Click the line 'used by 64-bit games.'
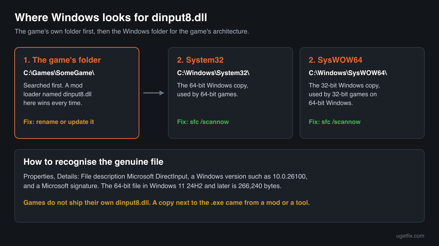439x246 pixels. click(208, 94)
